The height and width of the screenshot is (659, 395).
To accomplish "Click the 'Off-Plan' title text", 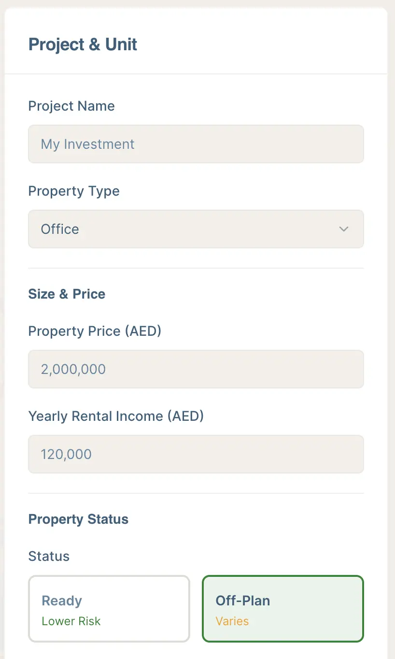I will (x=243, y=601).
